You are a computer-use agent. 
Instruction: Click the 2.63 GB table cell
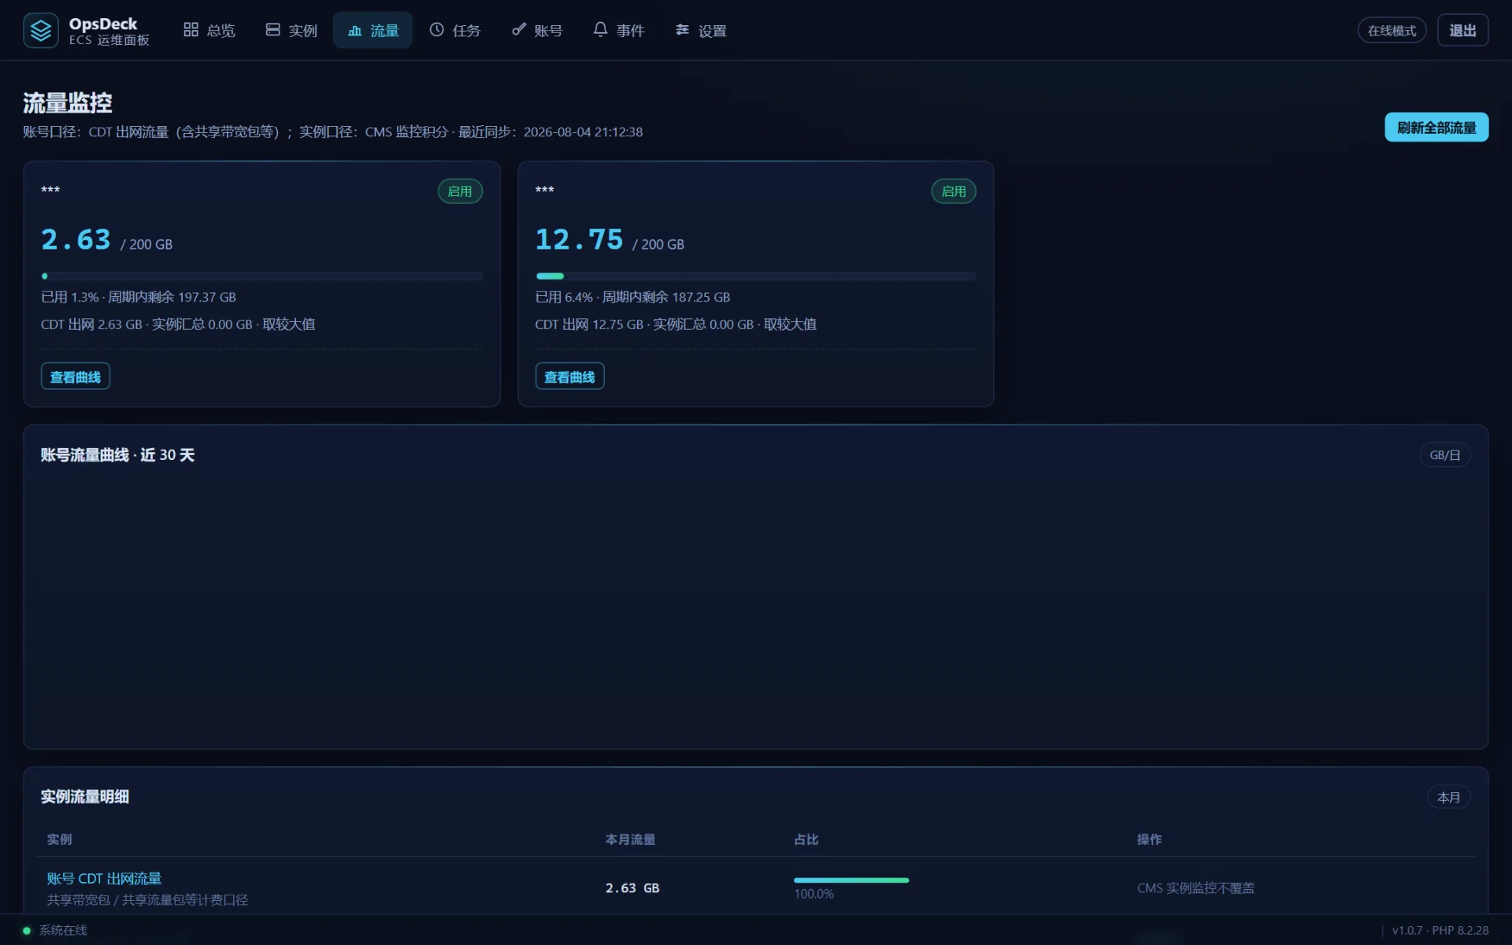click(632, 888)
